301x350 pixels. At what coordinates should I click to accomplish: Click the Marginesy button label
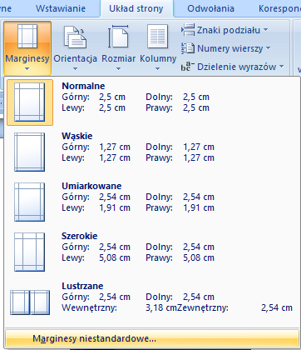(x=27, y=58)
